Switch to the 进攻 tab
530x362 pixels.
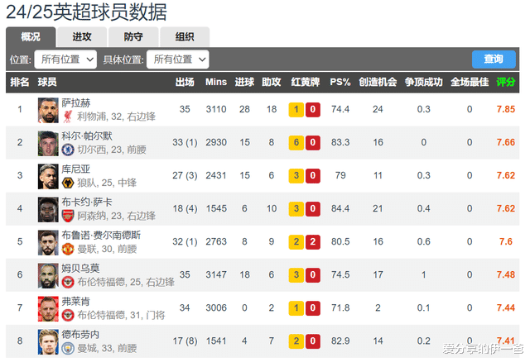(82, 36)
